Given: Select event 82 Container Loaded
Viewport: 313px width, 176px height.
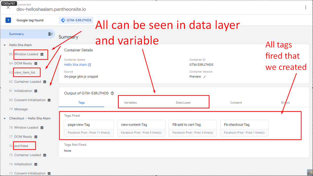Looking at the screenshot, I should coord(28,82).
